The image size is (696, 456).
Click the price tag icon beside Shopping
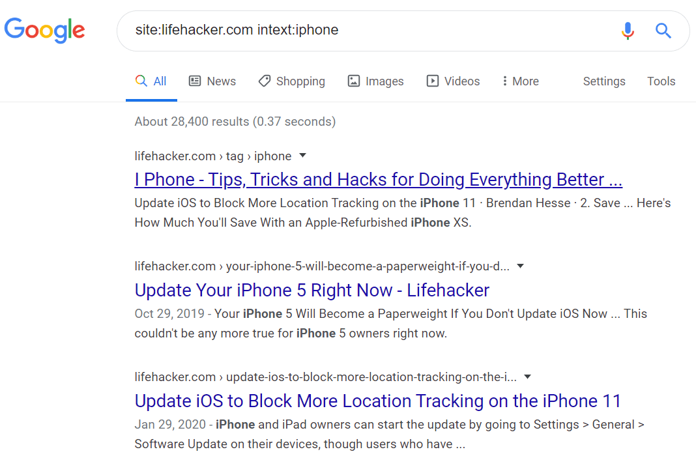pyautogui.click(x=265, y=81)
